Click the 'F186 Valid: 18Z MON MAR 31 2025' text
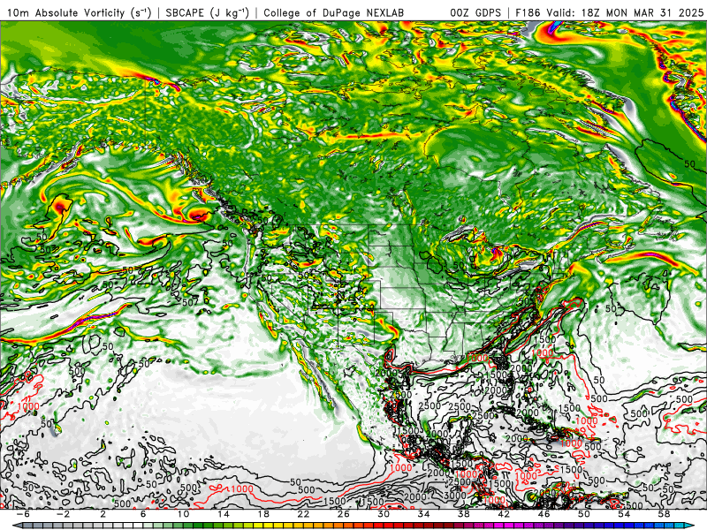 click(x=609, y=13)
